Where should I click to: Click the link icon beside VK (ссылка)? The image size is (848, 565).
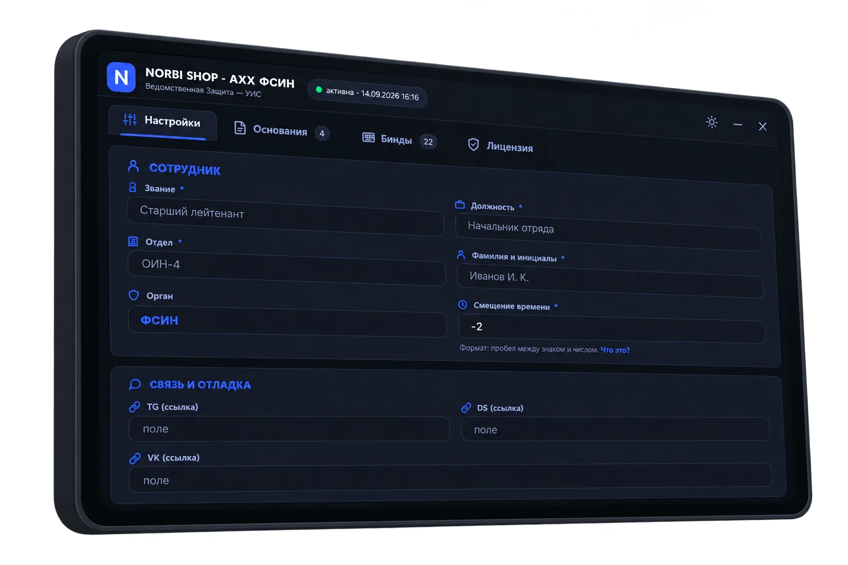[135, 458]
